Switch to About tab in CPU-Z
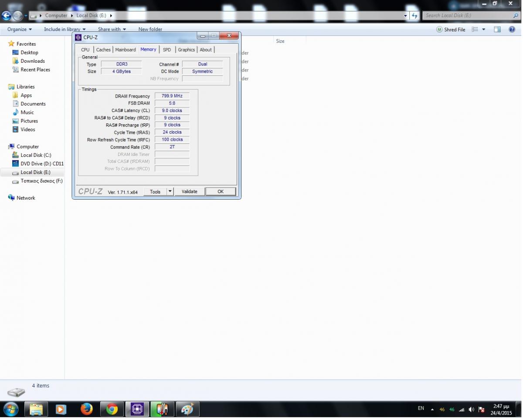523x418 pixels. pyautogui.click(x=206, y=50)
